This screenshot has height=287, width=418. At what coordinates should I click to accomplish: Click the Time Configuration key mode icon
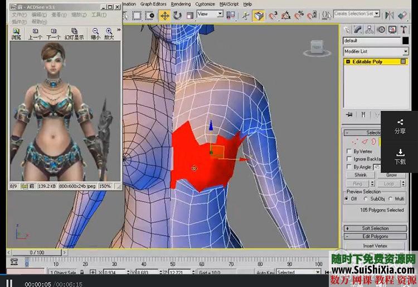[14, 262]
